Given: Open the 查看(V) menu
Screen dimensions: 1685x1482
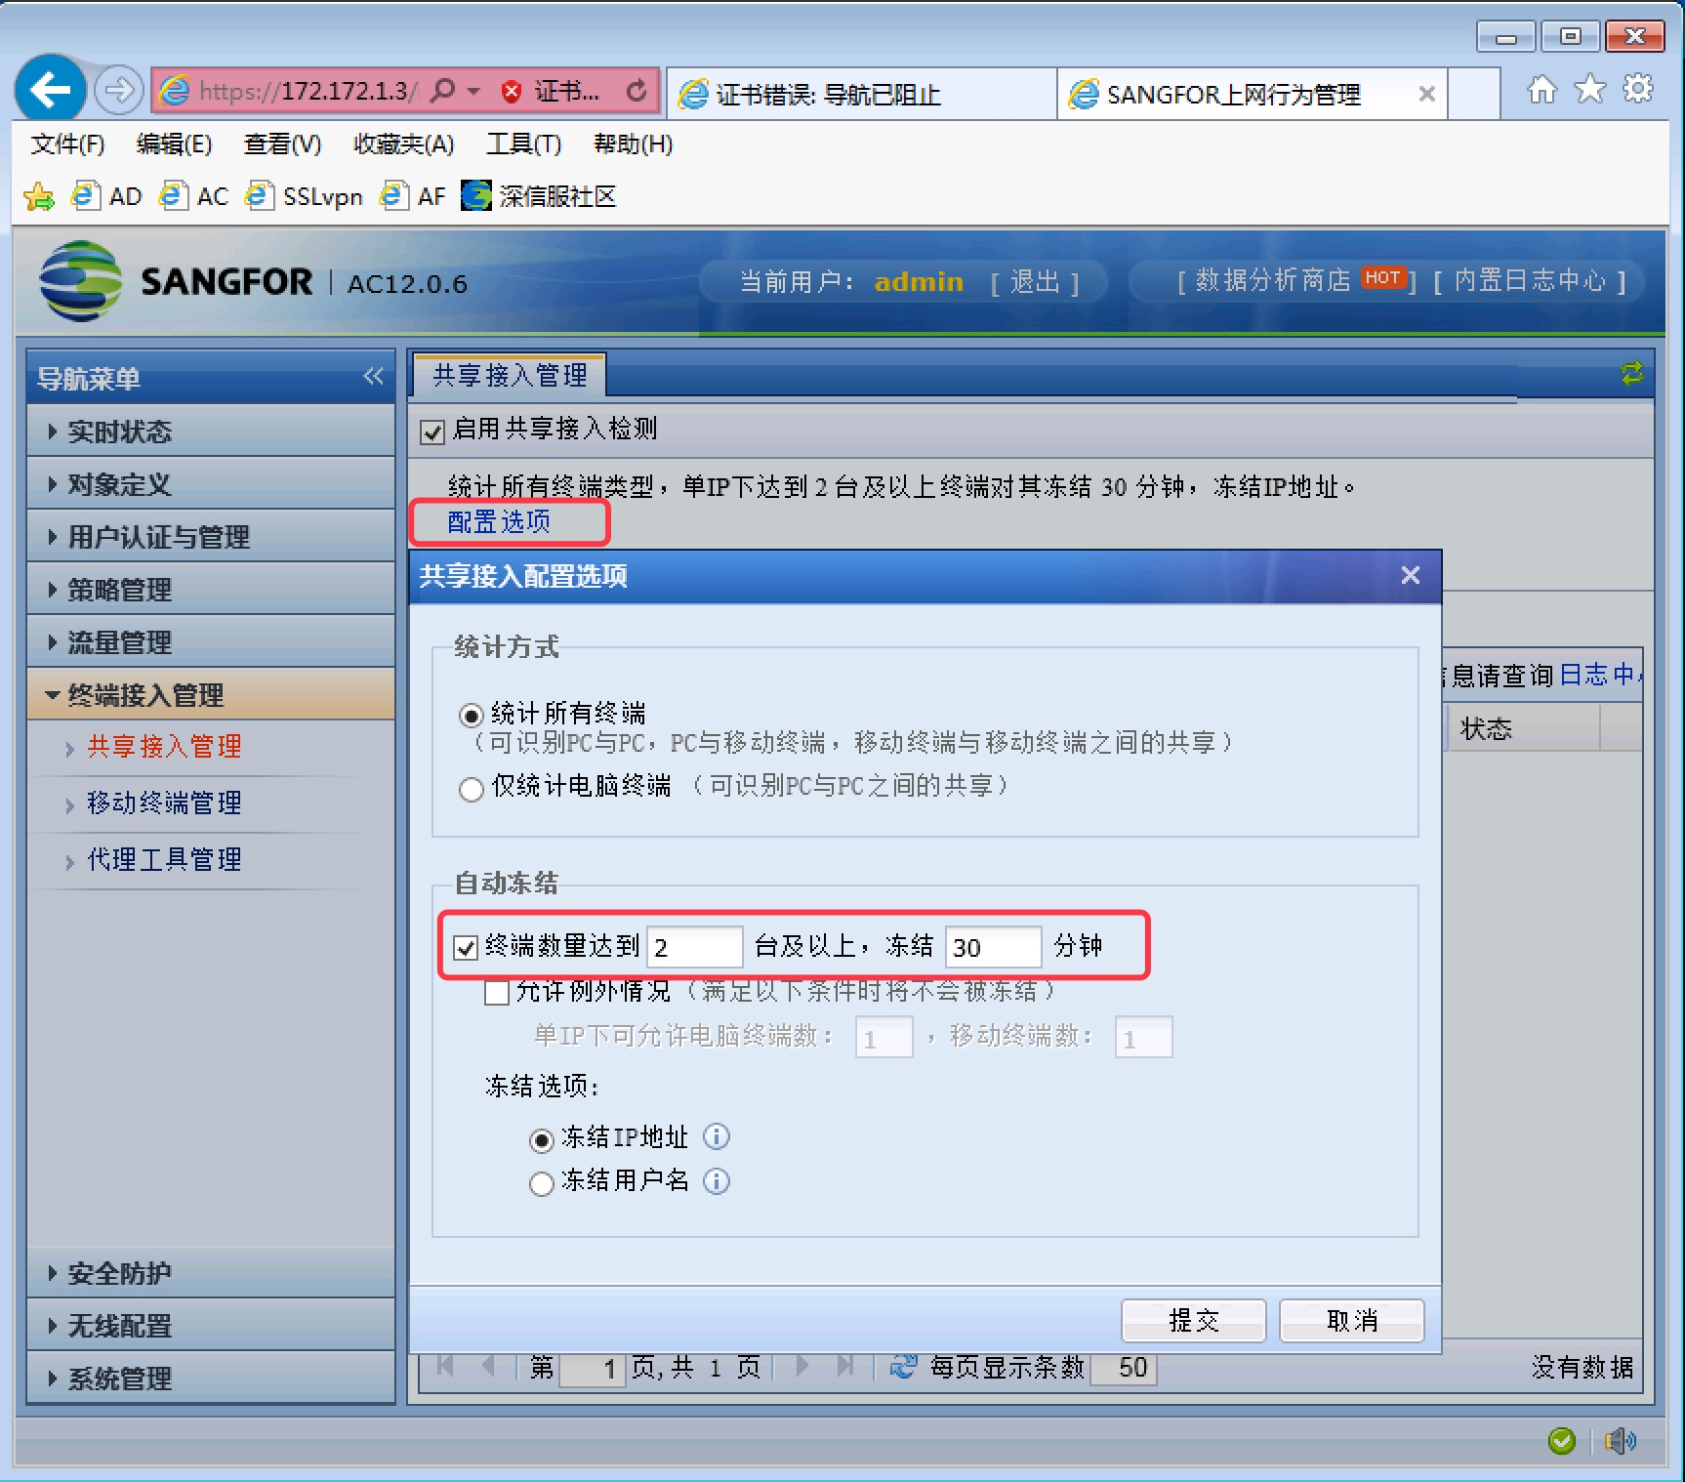Looking at the screenshot, I should coord(282,144).
